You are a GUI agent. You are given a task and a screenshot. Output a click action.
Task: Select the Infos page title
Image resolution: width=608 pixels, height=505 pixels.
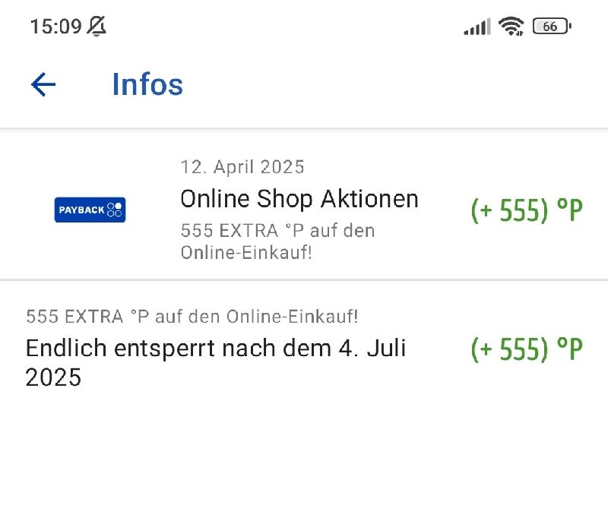(147, 84)
